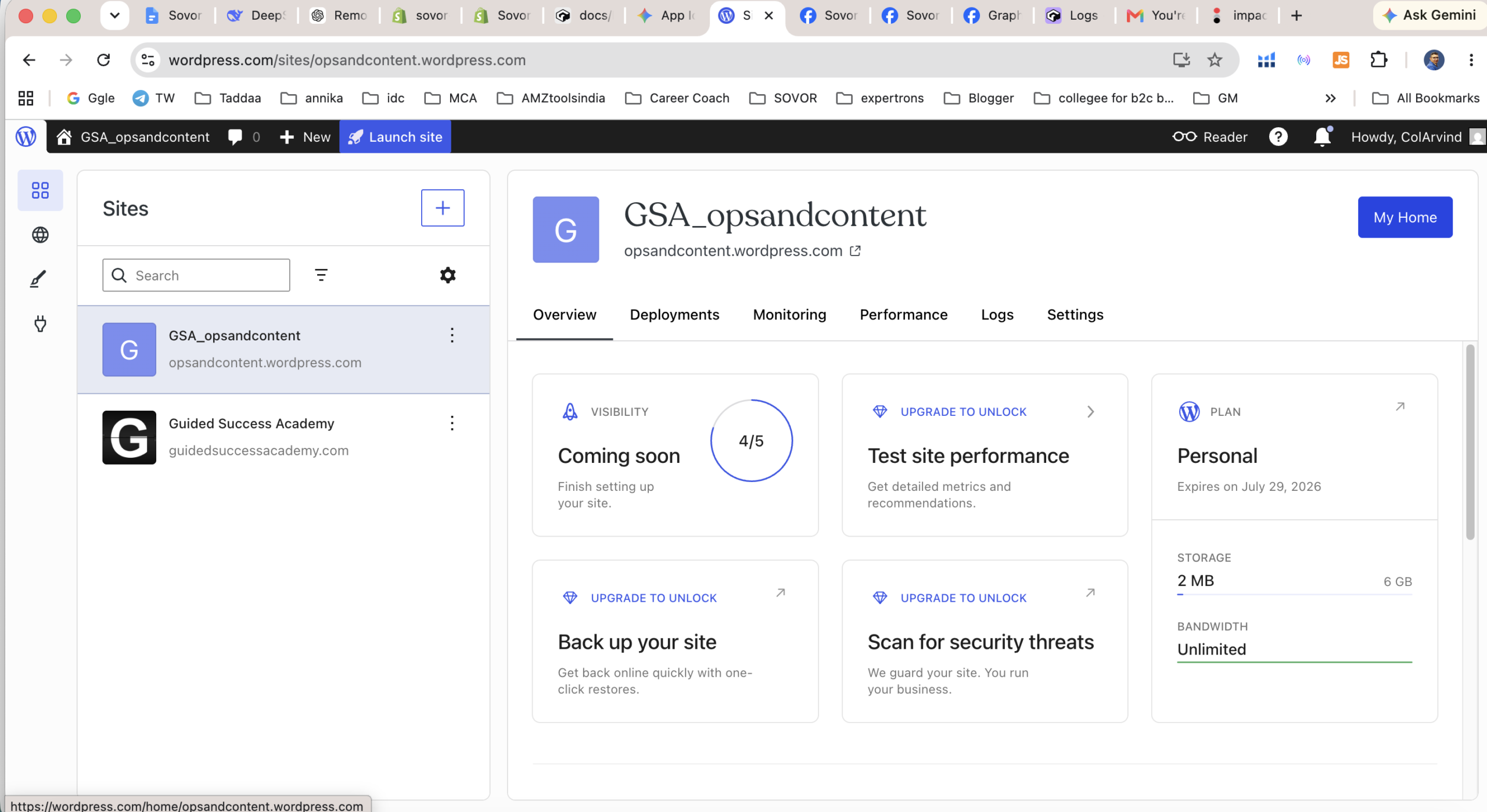
Task: Click the Personal plan name
Action: [x=1217, y=456]
